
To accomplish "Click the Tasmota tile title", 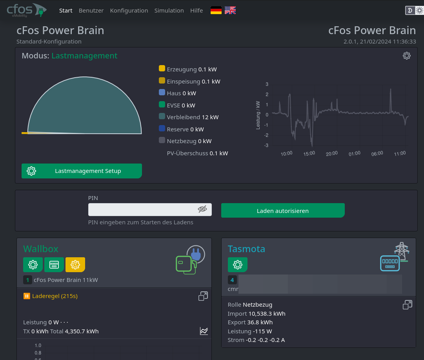I will click(x=246, y=249).
